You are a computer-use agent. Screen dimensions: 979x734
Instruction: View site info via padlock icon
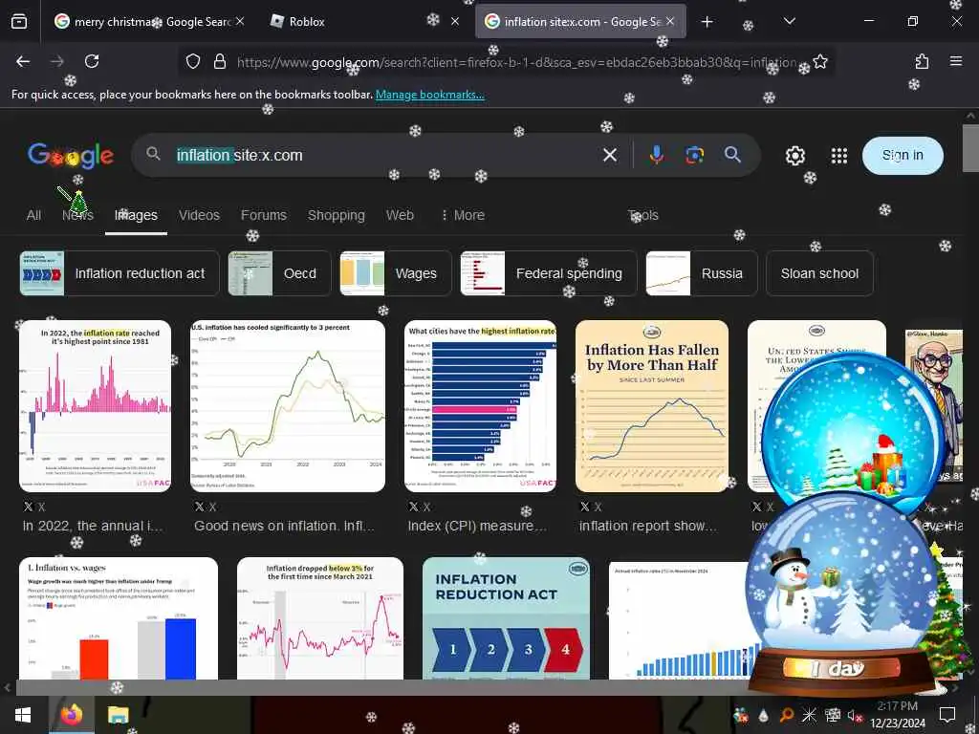point(219,61)
